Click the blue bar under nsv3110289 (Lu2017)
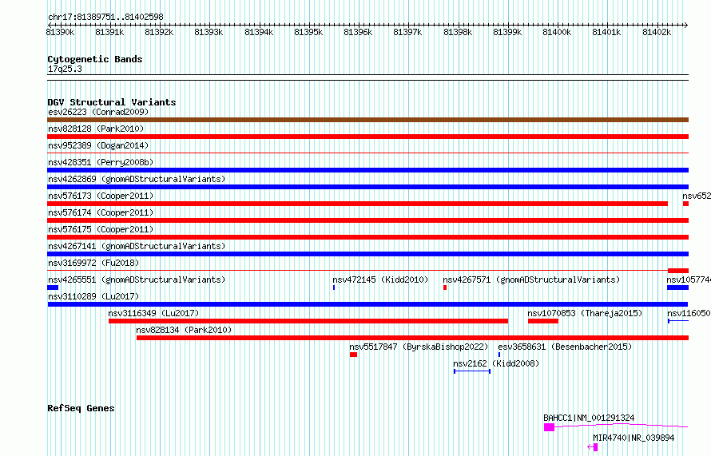The width and height of the screenshot is (711, 456). tap(367, 304)
